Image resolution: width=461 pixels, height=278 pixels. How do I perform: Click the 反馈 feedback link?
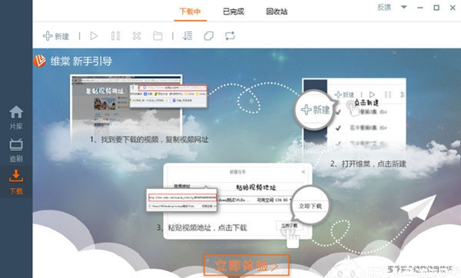pos(384,8)
